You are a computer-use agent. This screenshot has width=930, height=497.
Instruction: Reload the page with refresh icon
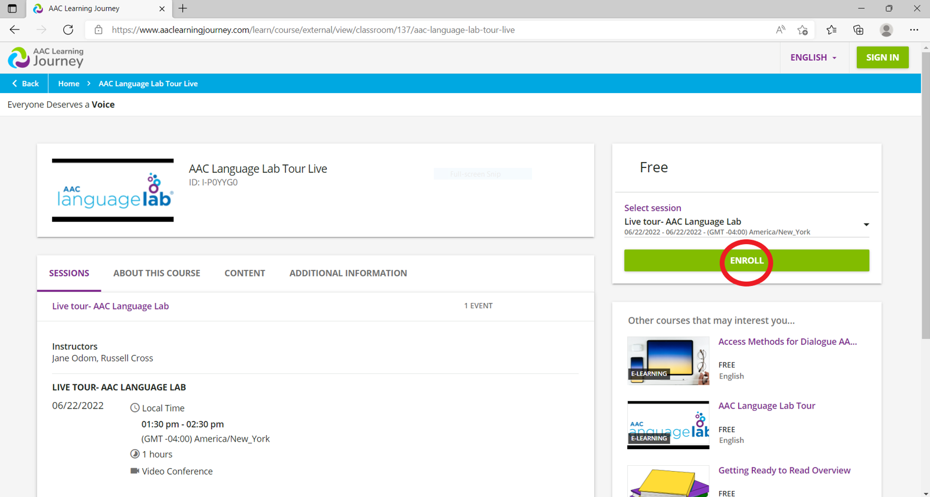68,29
